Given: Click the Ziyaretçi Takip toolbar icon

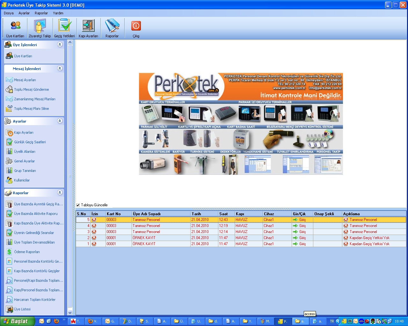Looking at the screenshot, I should click(x=40, y=28).
